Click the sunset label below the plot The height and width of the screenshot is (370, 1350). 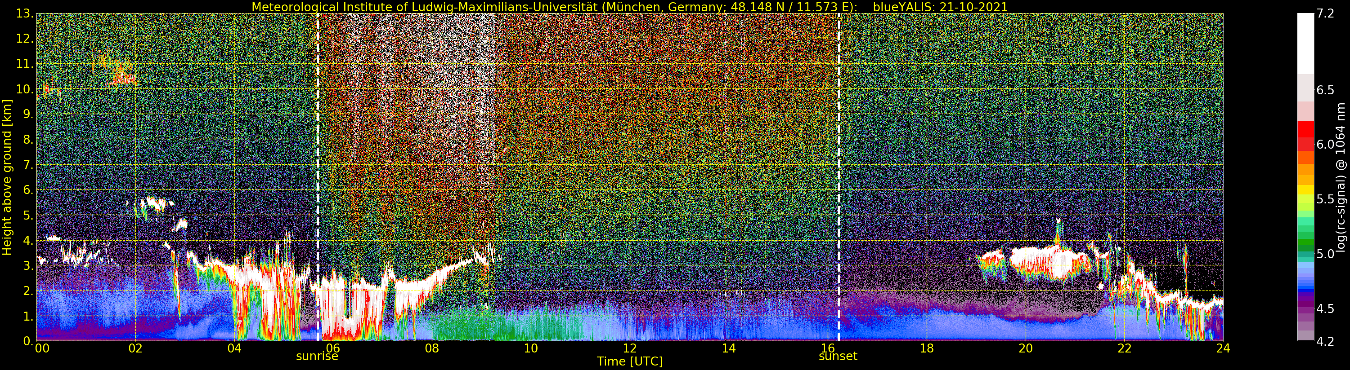(x=838, y=357)
